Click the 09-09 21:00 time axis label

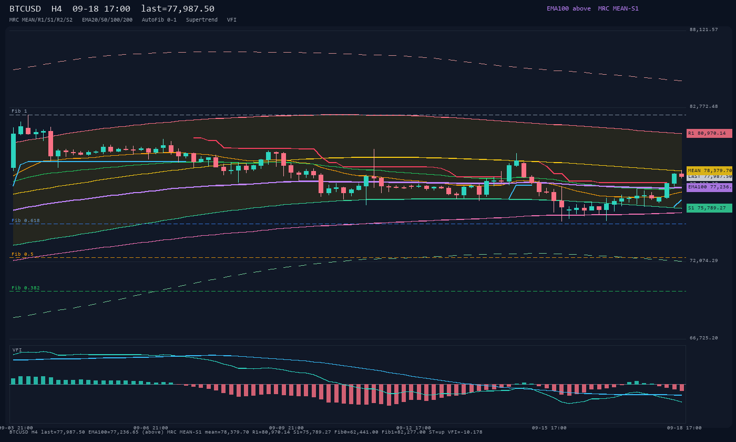click(287, 428)
